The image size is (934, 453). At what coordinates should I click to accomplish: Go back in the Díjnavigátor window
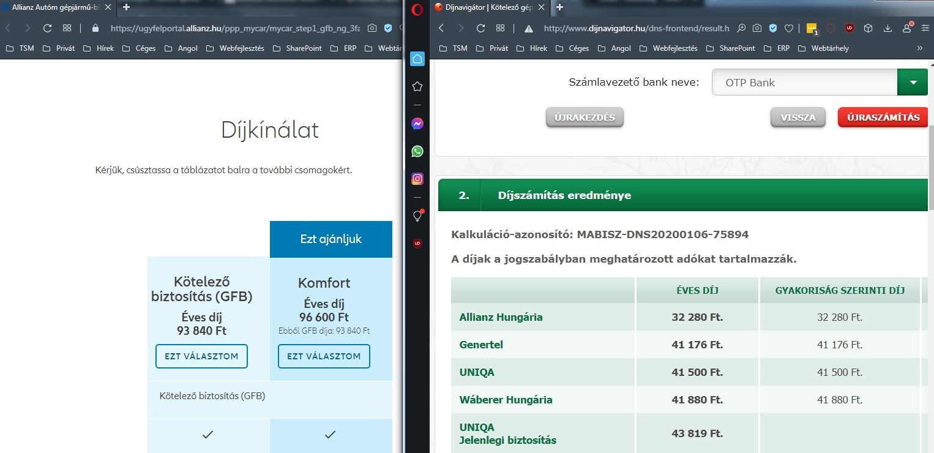(441, 28)
